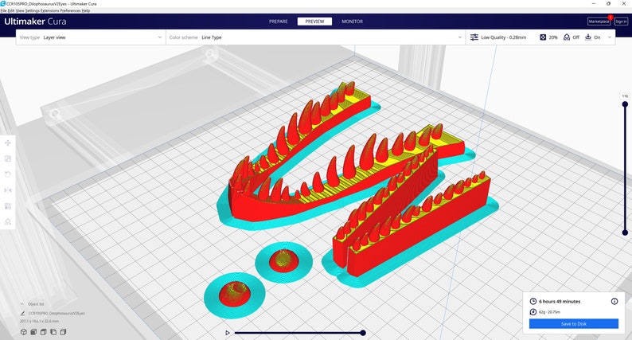Click the 6 hours 49 minutes estimate

coord(560,301)
